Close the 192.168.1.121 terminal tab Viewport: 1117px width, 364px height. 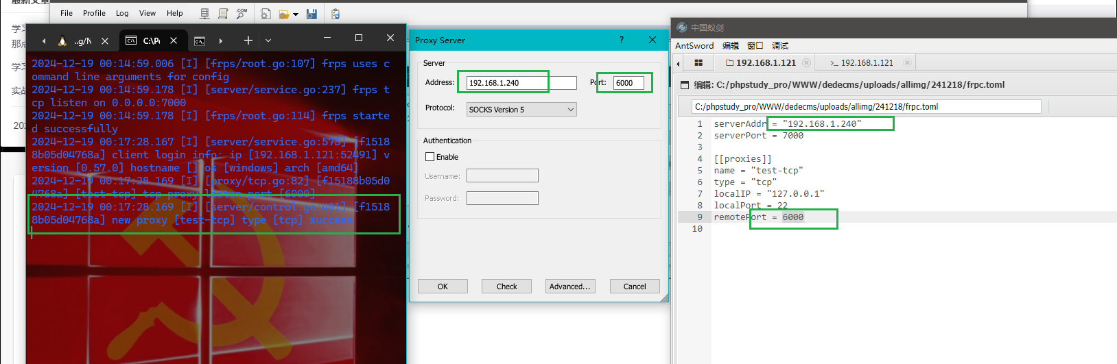click(907, 62)
